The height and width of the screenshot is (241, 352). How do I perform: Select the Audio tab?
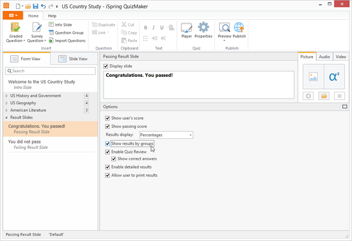point(325,56)
